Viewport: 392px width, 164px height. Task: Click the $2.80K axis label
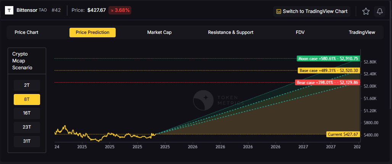click(x=371, y=62)
